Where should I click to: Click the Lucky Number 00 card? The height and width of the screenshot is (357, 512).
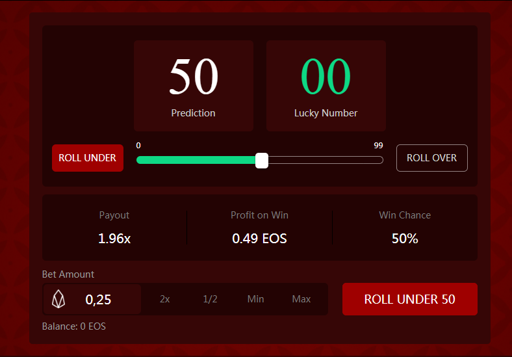(326, 86)
